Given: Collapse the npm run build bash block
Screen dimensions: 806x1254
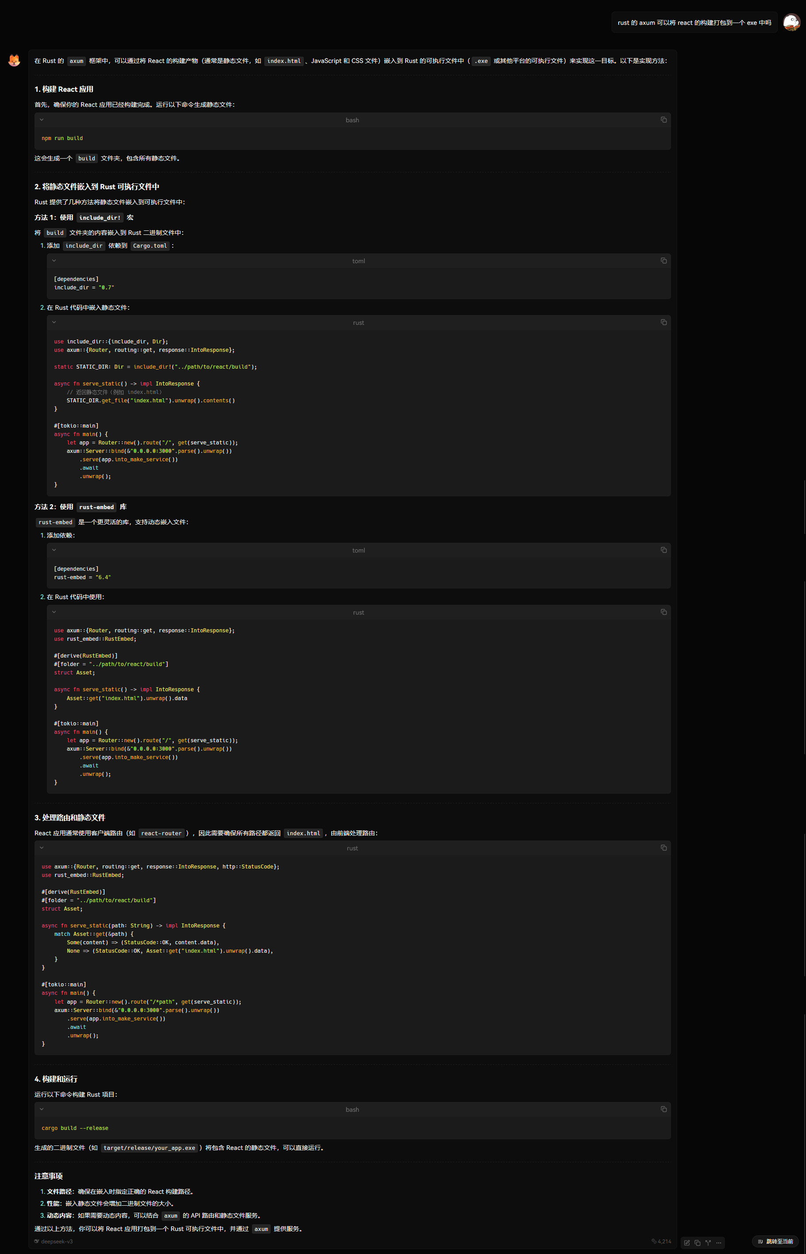Looking at the screenshot, I should [42, 120].
